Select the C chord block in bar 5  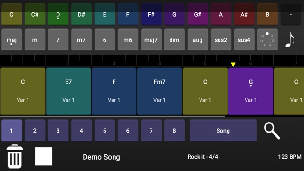click(205, 91)
